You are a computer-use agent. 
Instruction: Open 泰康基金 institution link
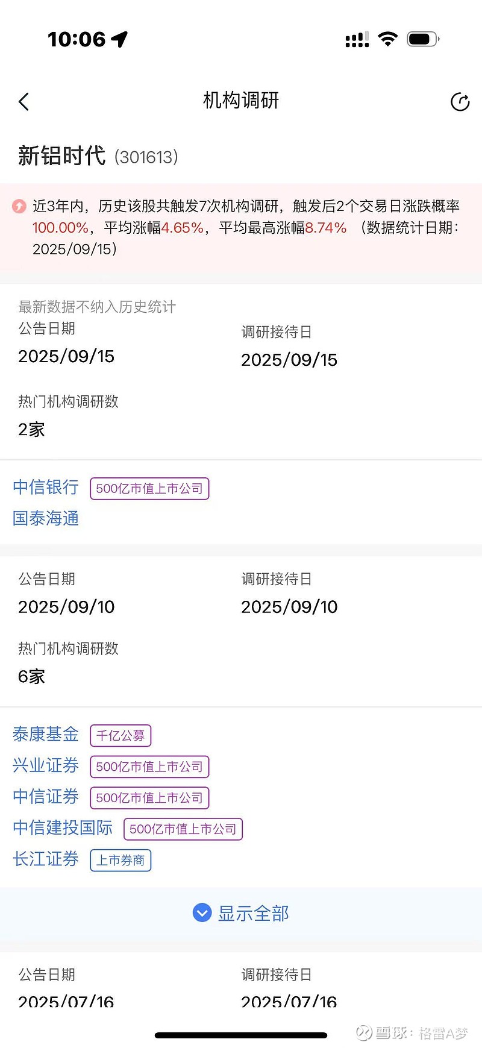tap(46, 735)
